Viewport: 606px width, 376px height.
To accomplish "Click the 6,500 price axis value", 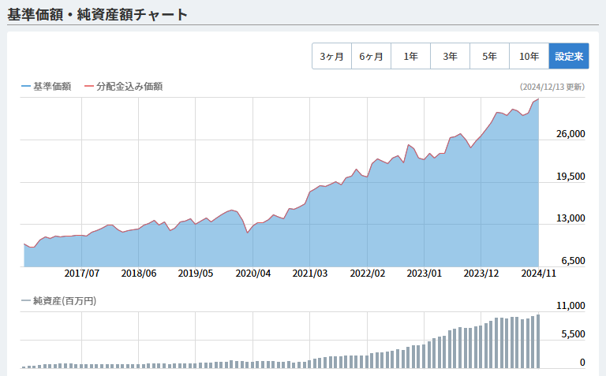I will (x=573, y=261).
